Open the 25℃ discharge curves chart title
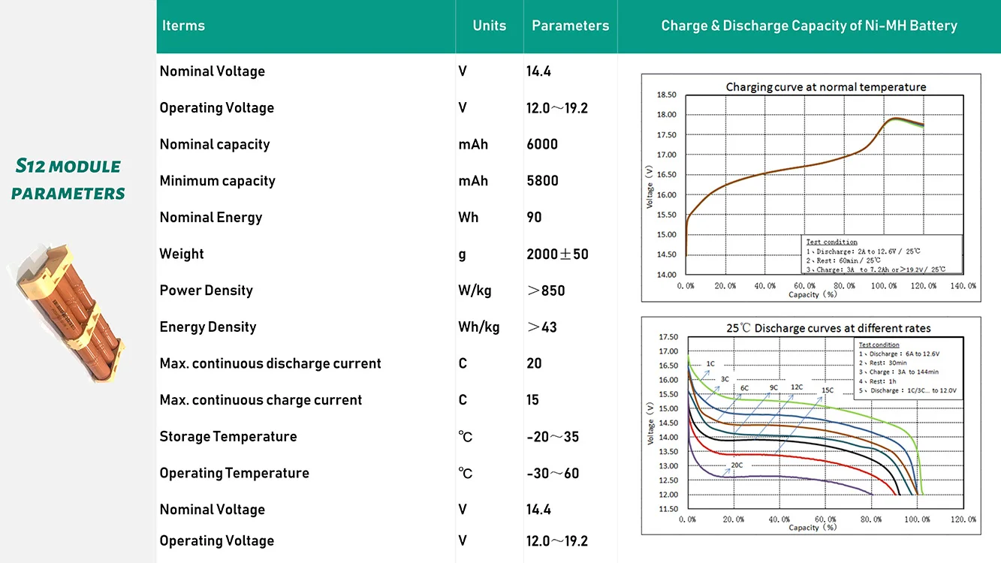This screenshot has width=1001, height=563. click(x=828, y=328)
